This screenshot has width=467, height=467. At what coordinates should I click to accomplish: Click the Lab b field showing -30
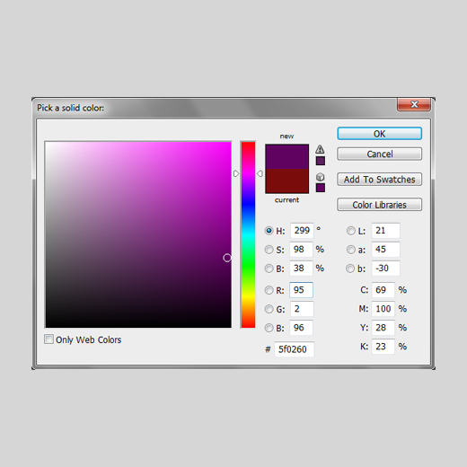click(x=385, y=269)
